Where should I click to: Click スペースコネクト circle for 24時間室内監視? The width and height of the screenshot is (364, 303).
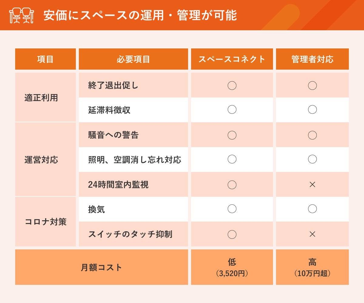[232, 184]
